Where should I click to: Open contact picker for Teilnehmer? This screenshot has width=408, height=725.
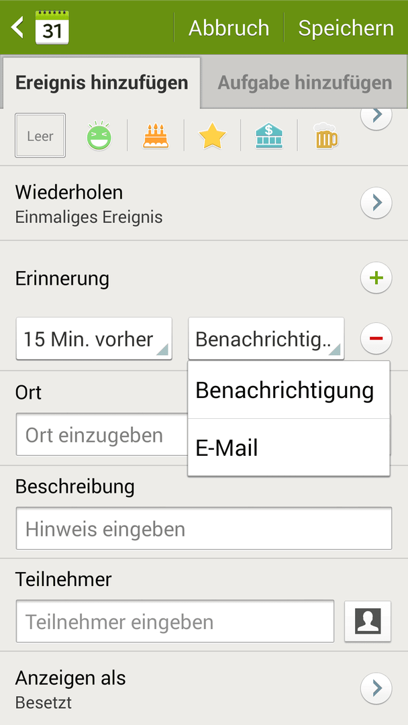click(x=368, y=621)
